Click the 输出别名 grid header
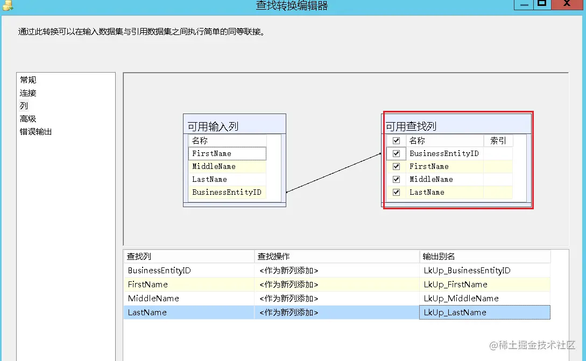The width and height of the screenshot is (586, 361). (485, 257)
